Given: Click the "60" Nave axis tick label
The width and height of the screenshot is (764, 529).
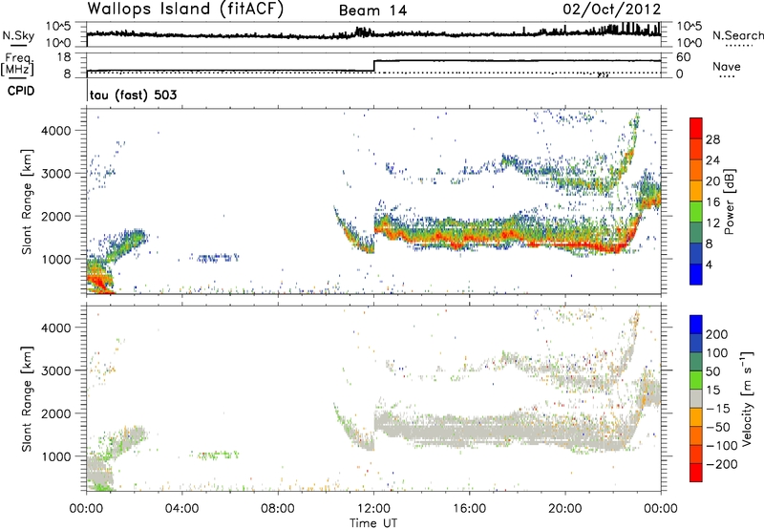Looking at the screenshot, I should (x=683, y=57).
